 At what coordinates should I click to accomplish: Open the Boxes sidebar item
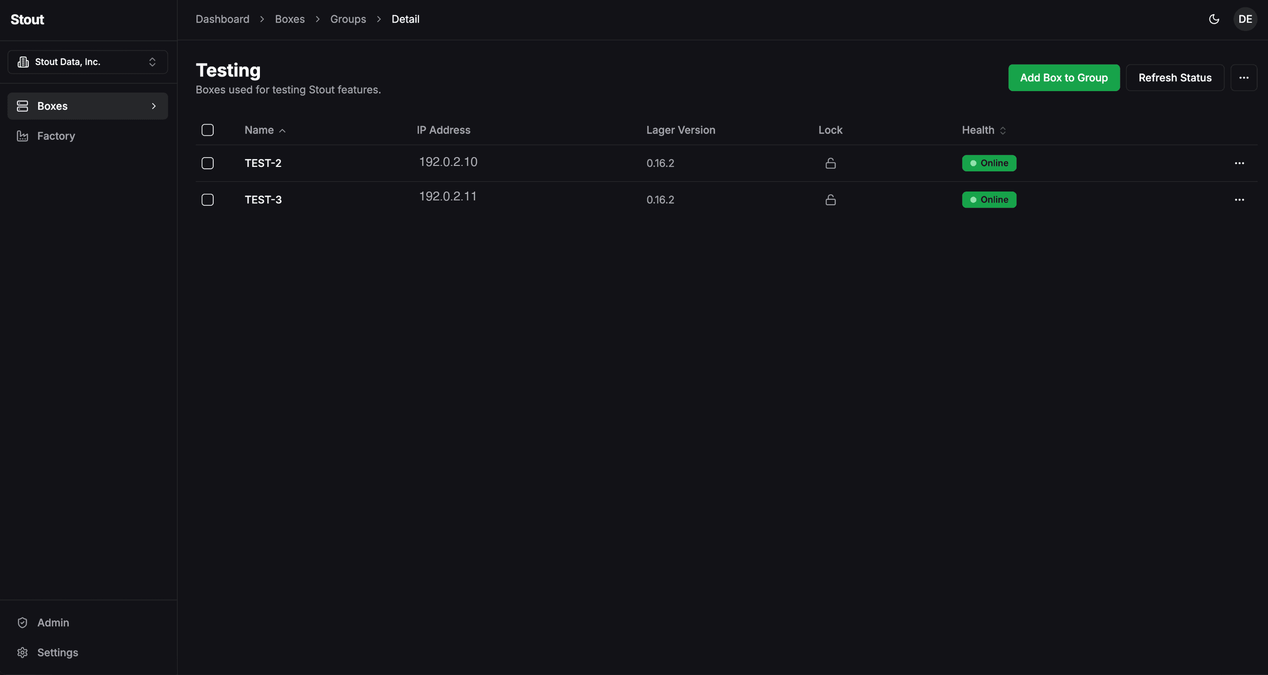pyautogui.click(x=88, y=106)
